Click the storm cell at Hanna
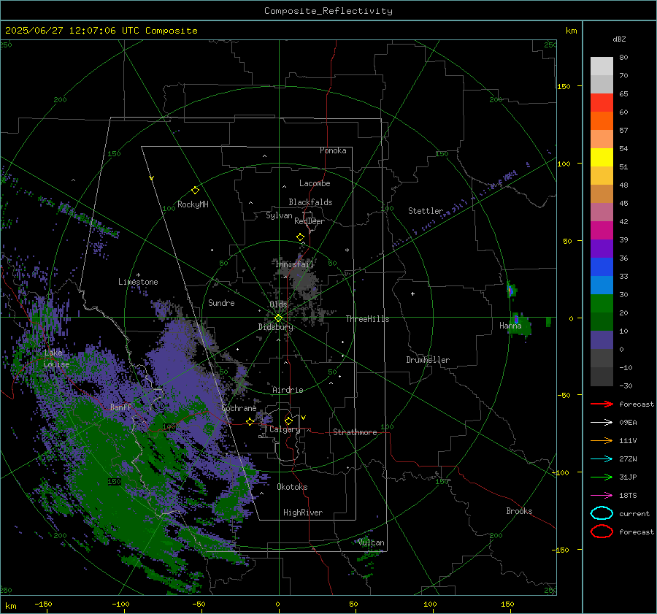 [520, 324]
